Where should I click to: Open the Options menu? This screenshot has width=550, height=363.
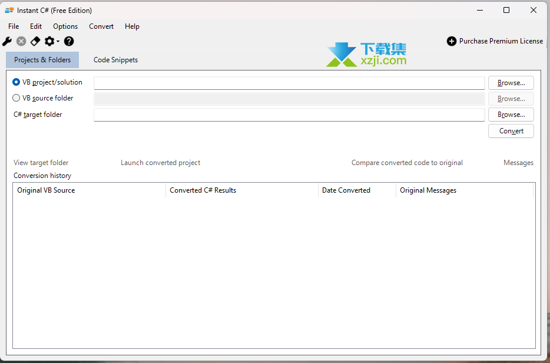(65, 26)
